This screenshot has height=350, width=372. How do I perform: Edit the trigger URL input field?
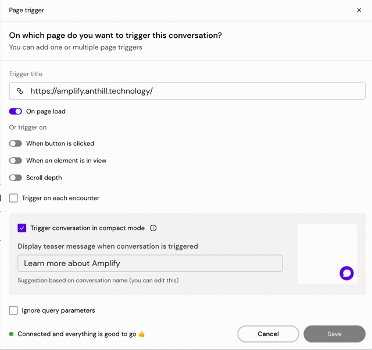(187, 91)
